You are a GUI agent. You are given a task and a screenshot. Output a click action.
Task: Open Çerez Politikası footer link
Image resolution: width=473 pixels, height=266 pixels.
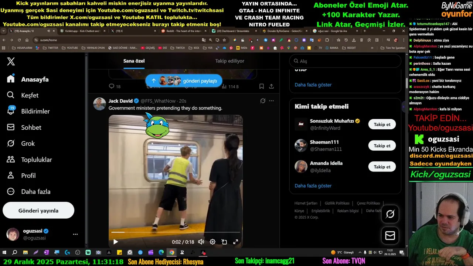pyautogui.click(x=368, y=204)
